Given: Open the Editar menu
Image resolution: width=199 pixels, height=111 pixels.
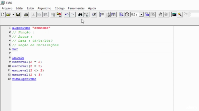Looking at the screenshot, I should pos(20,8).
